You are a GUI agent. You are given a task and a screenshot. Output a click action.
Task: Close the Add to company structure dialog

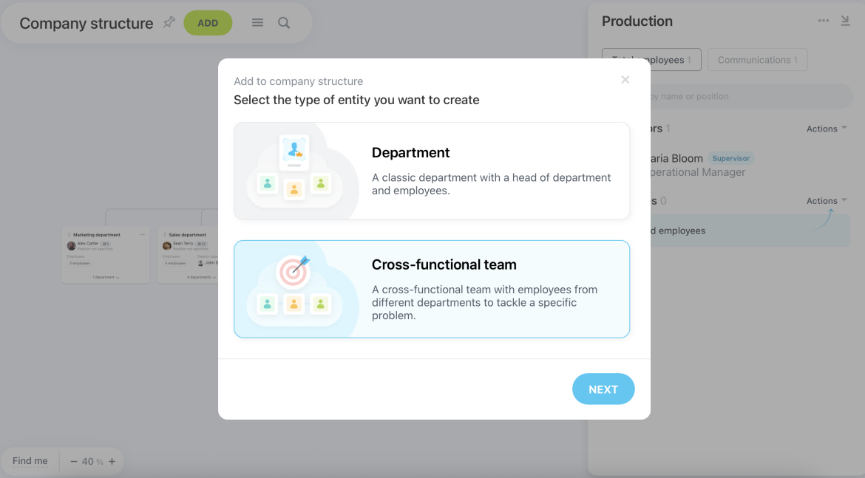pyautogui.click(x=625, y=79)
